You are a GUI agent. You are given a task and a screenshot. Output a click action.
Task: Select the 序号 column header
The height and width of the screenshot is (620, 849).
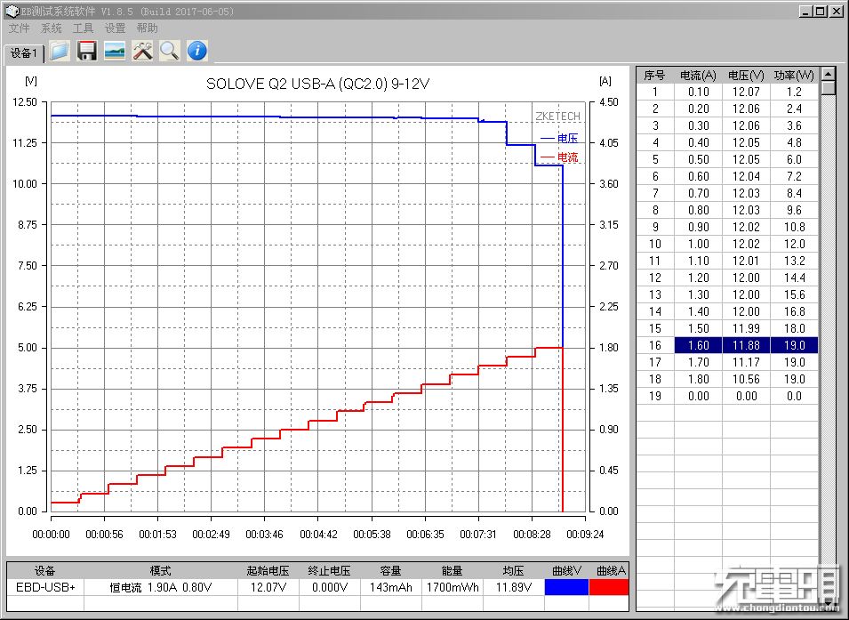tap(654, 76)
